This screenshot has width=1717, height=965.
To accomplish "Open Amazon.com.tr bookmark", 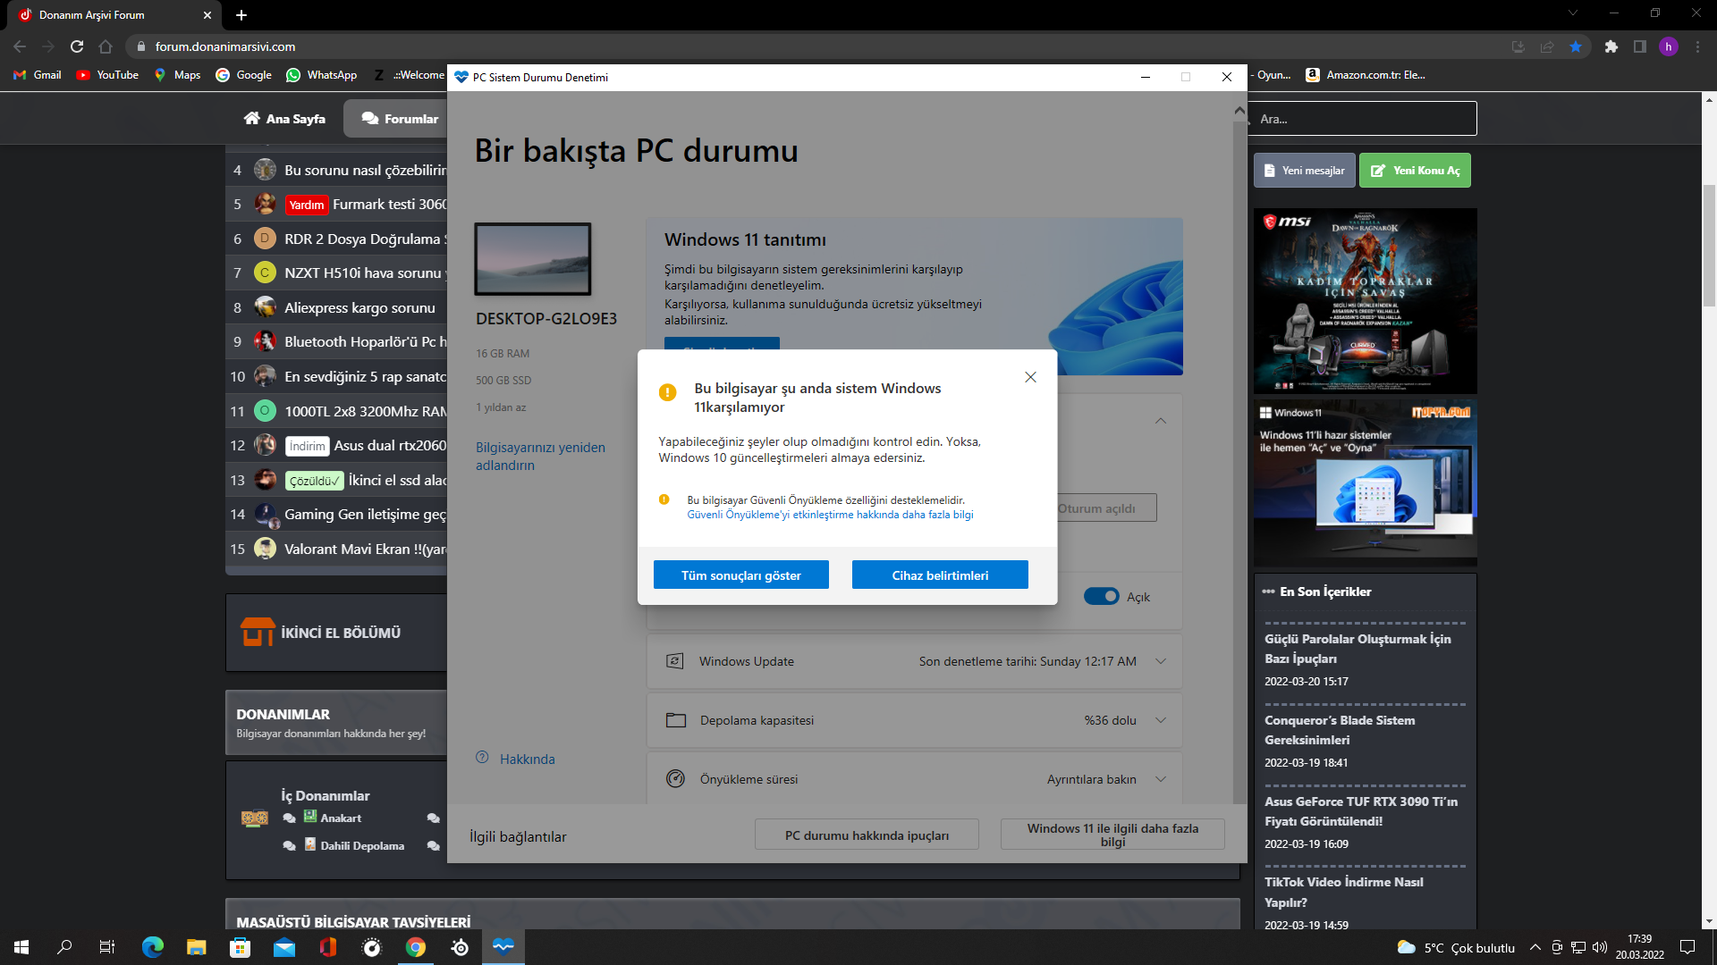I will [1366, 75].
